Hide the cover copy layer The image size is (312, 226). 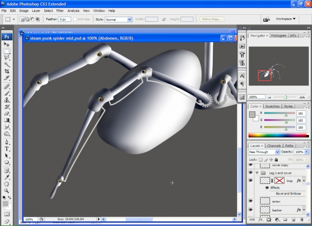[251, 165]
